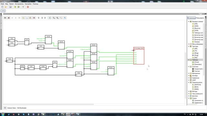Open the Вид menu
This screenshot has width=207, height=116.
pos(6,4)
